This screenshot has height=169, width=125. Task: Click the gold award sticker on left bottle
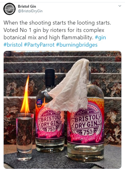click(x=39, y=103)
